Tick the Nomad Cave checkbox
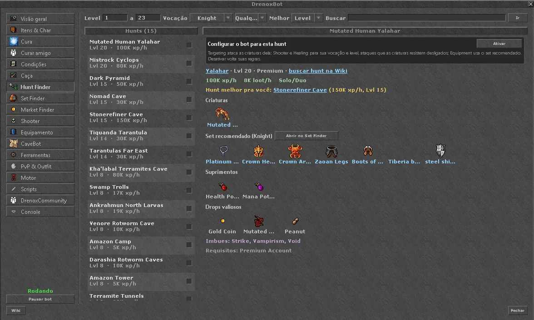This screenshot has height=320, width=534. [x=189, y=99]
